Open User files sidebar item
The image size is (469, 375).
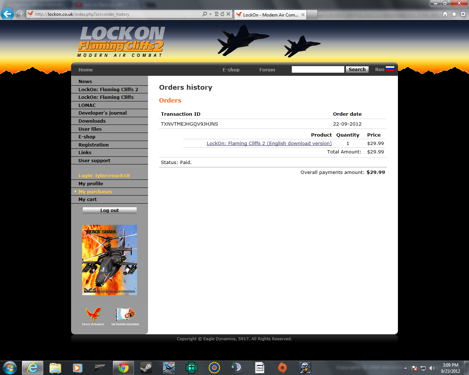point(90,129)
